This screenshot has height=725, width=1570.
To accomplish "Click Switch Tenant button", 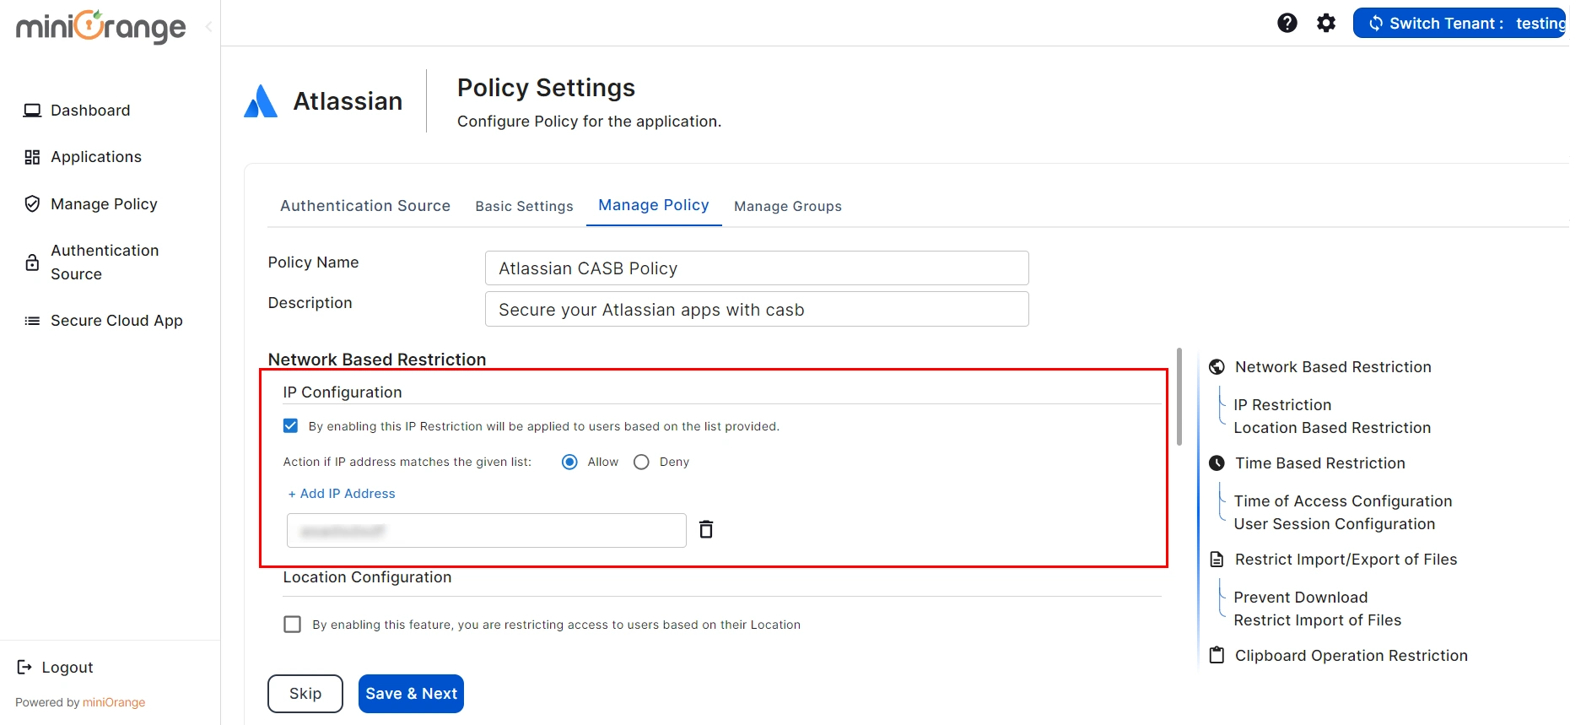I will click(x=1460, y=23).
